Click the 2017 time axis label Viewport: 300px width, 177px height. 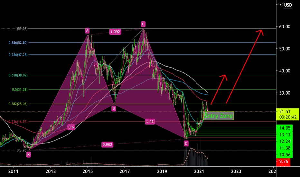point(125,172)
